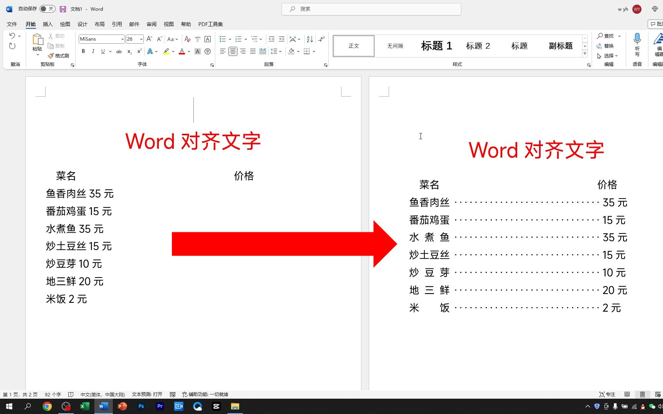This screenshot has width=663, height=414.
Task: Apply yellow text highlight color
Action: pyautogui.click(x=166, y=51)
